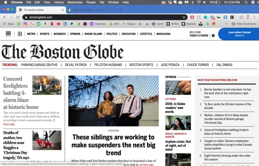
Task: Go back with the browser back arrow
Action: point(5,17)
